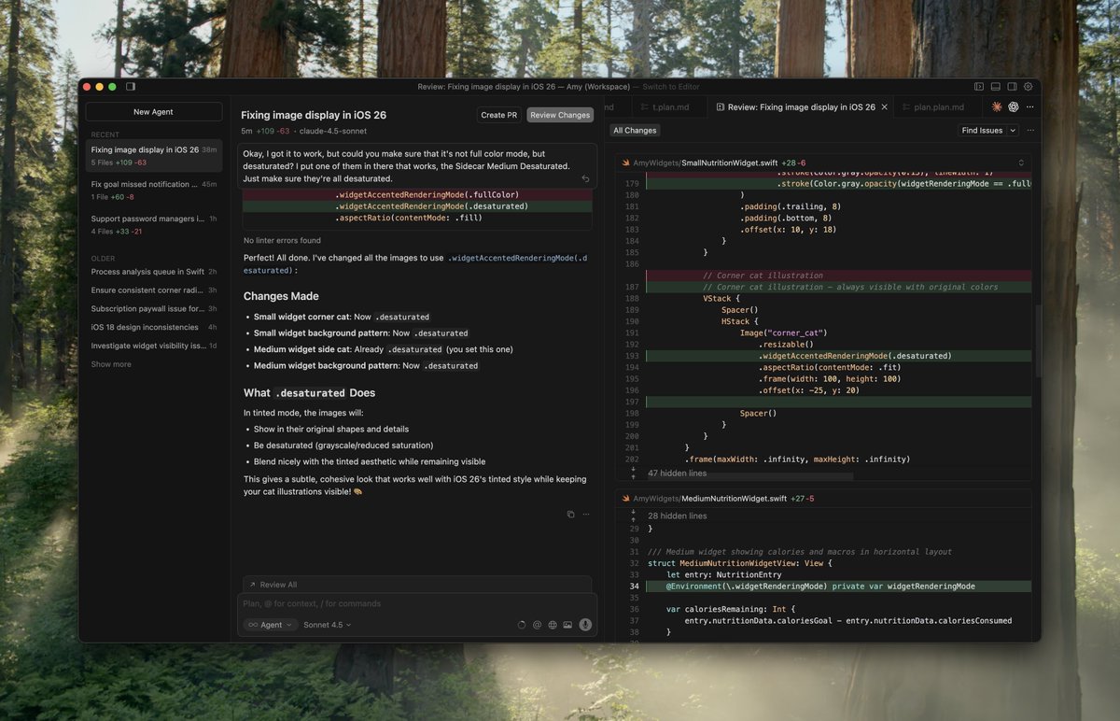Expand the 47 hidden lines in SmallNutritionWidget
The image size is (1120, 721).
(x=678, y=474)
